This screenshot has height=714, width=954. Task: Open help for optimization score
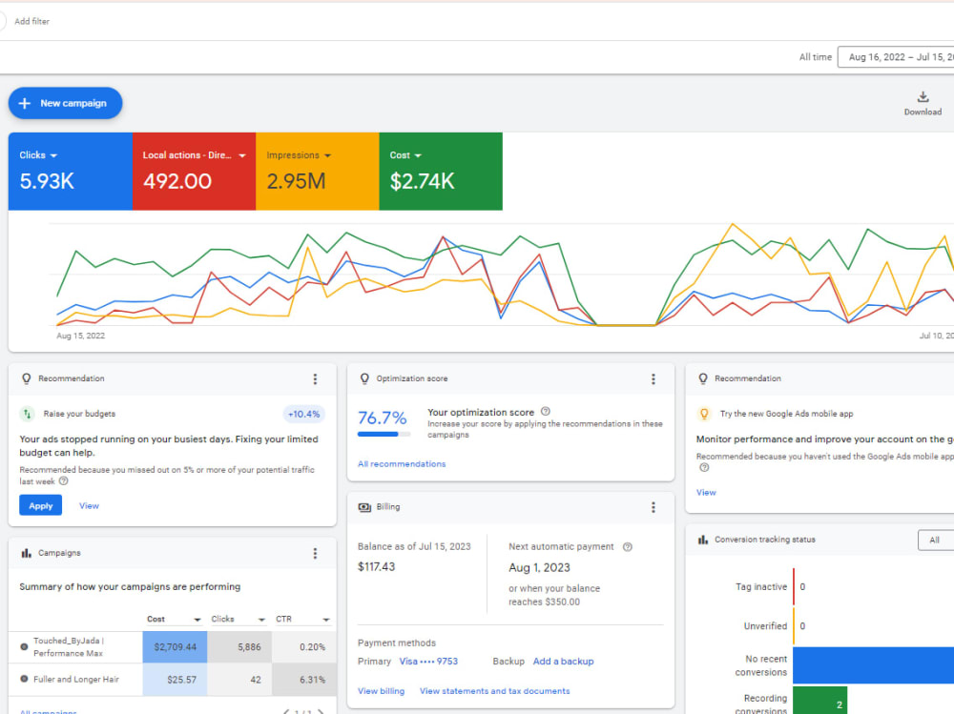[546, 412]
